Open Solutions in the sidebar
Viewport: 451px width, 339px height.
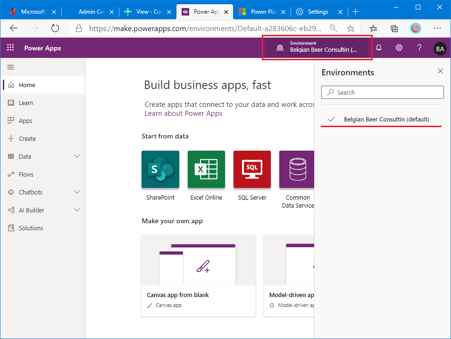[x=43, y=228]
